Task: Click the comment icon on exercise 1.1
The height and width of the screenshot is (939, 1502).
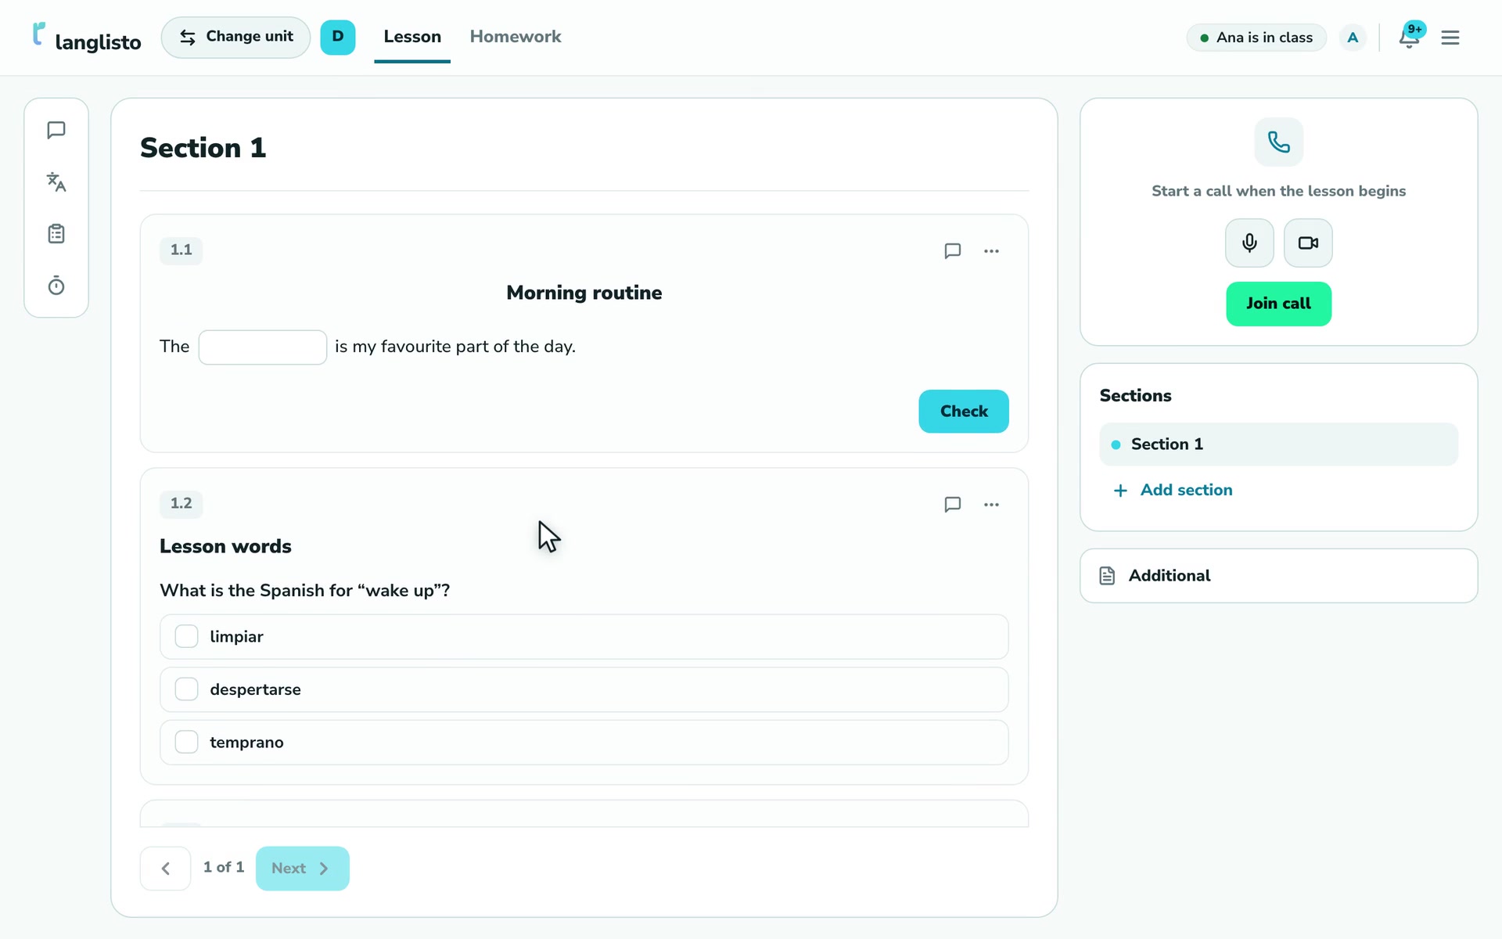Action: click(952, 250)
